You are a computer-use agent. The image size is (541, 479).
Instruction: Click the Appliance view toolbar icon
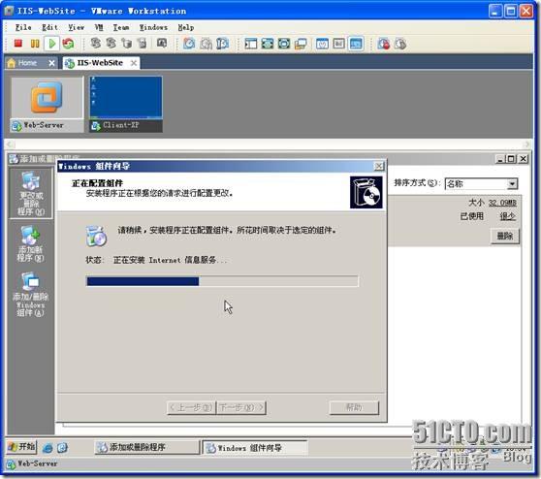pos(338,44)
